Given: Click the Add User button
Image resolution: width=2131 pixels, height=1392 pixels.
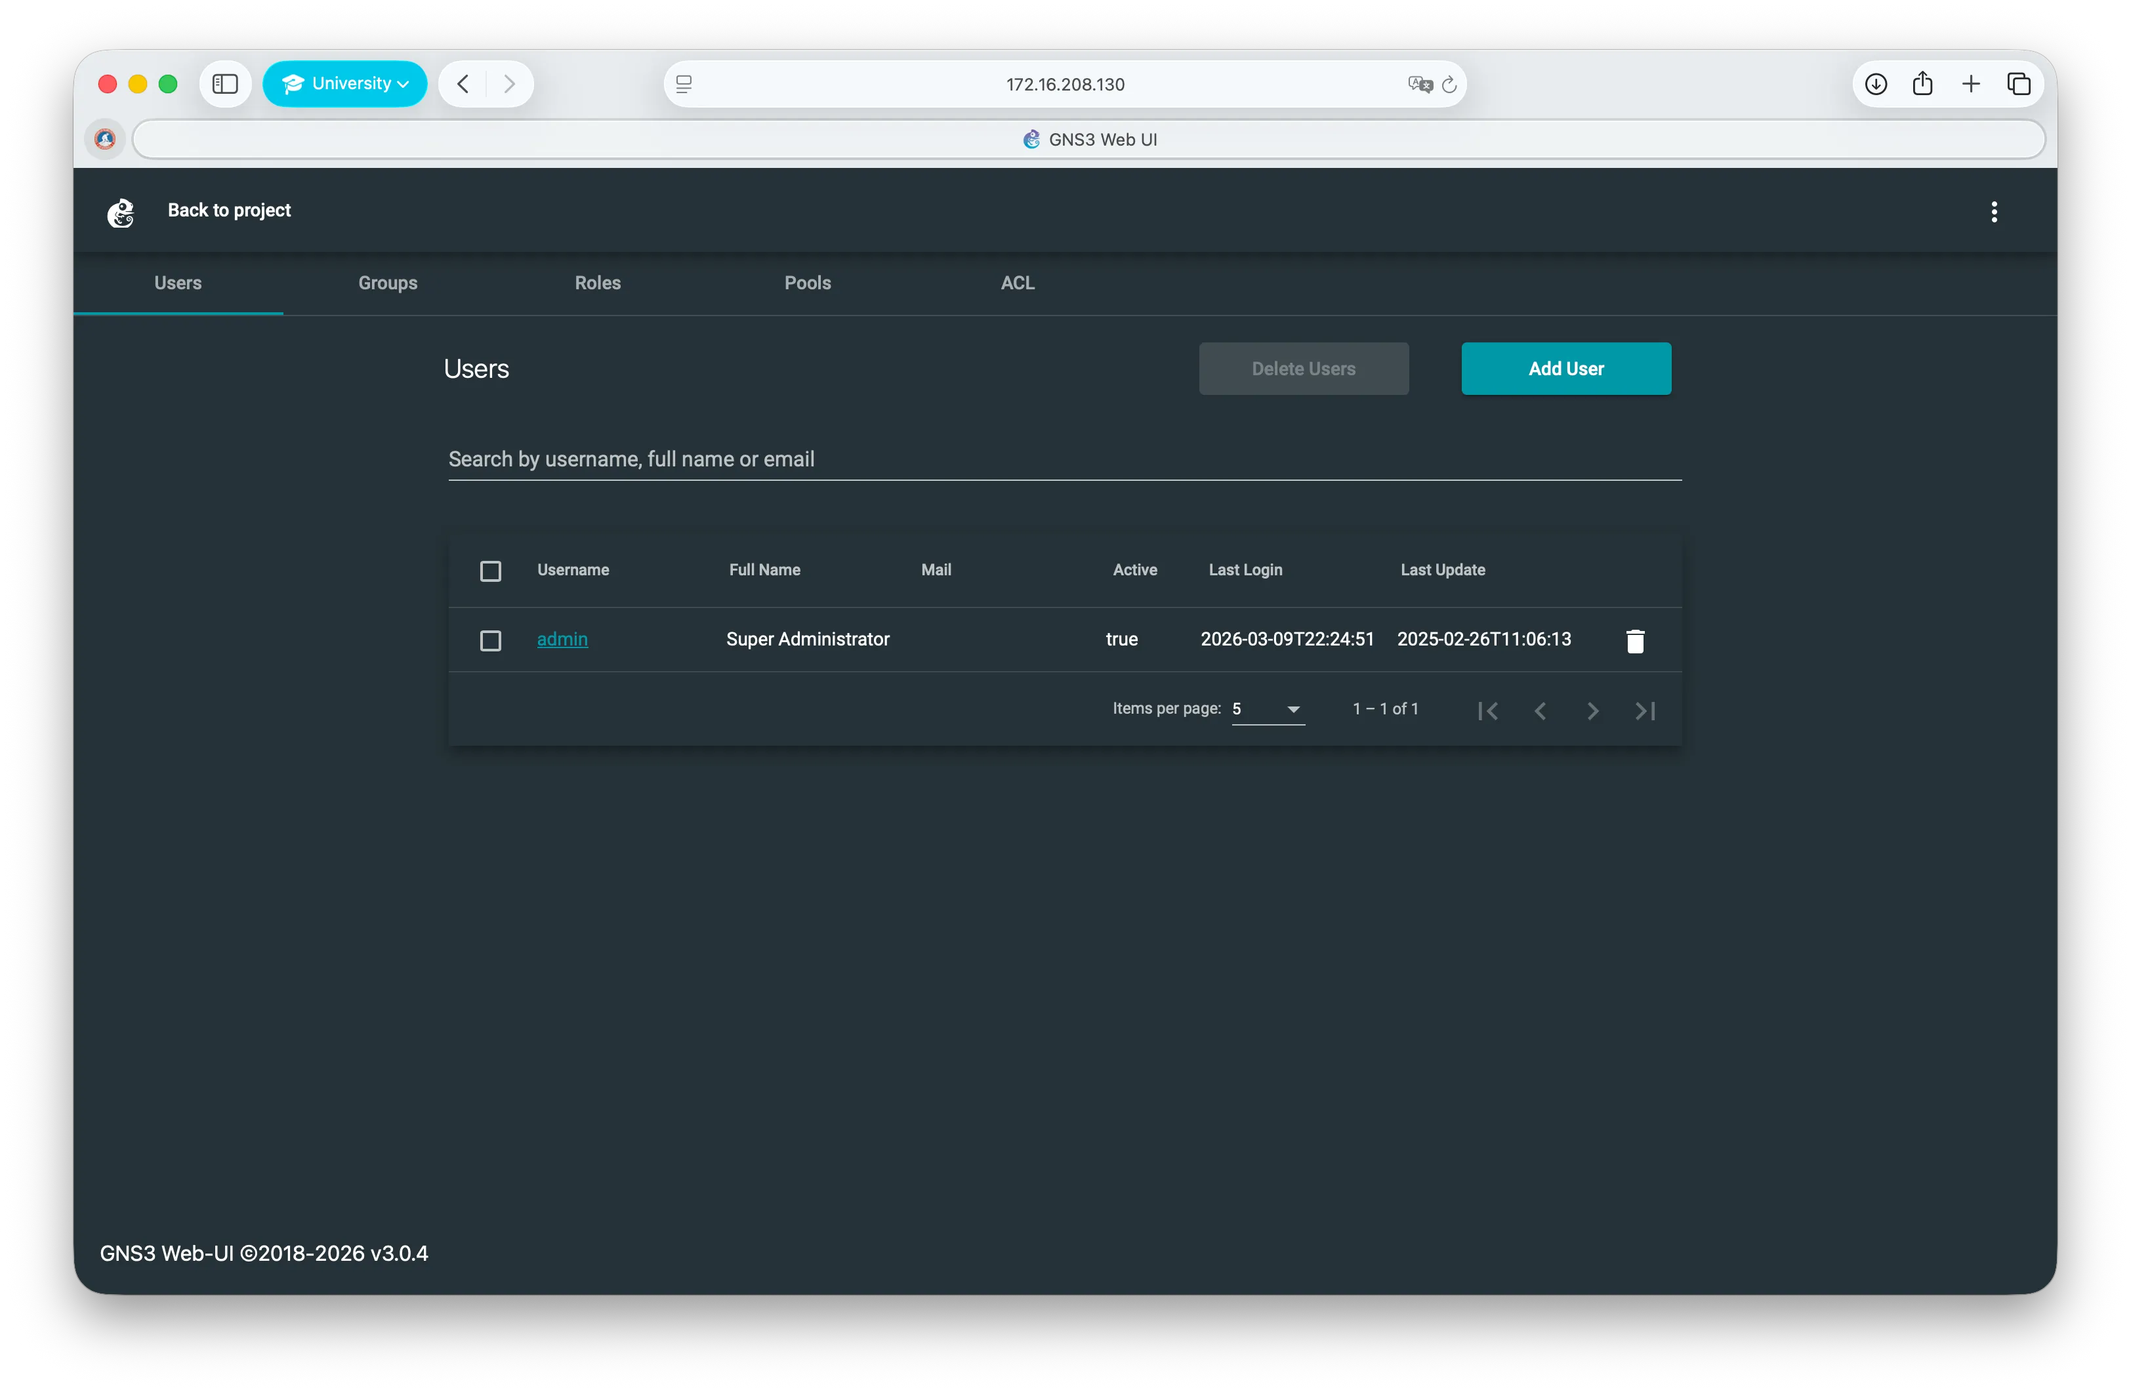Looking at the screenshot, I should click(1565, 368).
